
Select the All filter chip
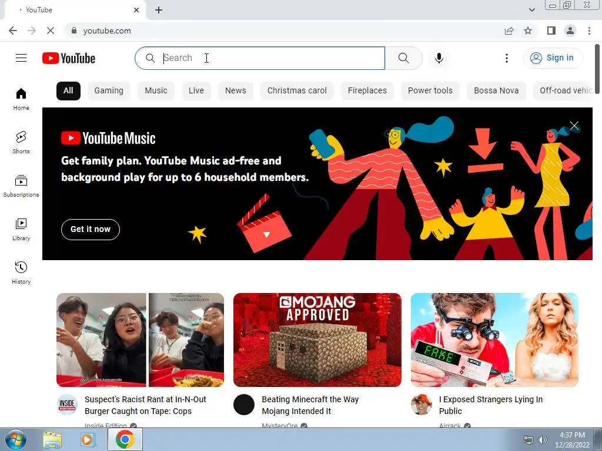coord(68,91)
